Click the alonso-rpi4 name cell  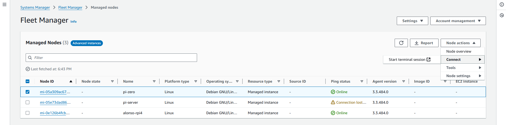coord(133,113)
